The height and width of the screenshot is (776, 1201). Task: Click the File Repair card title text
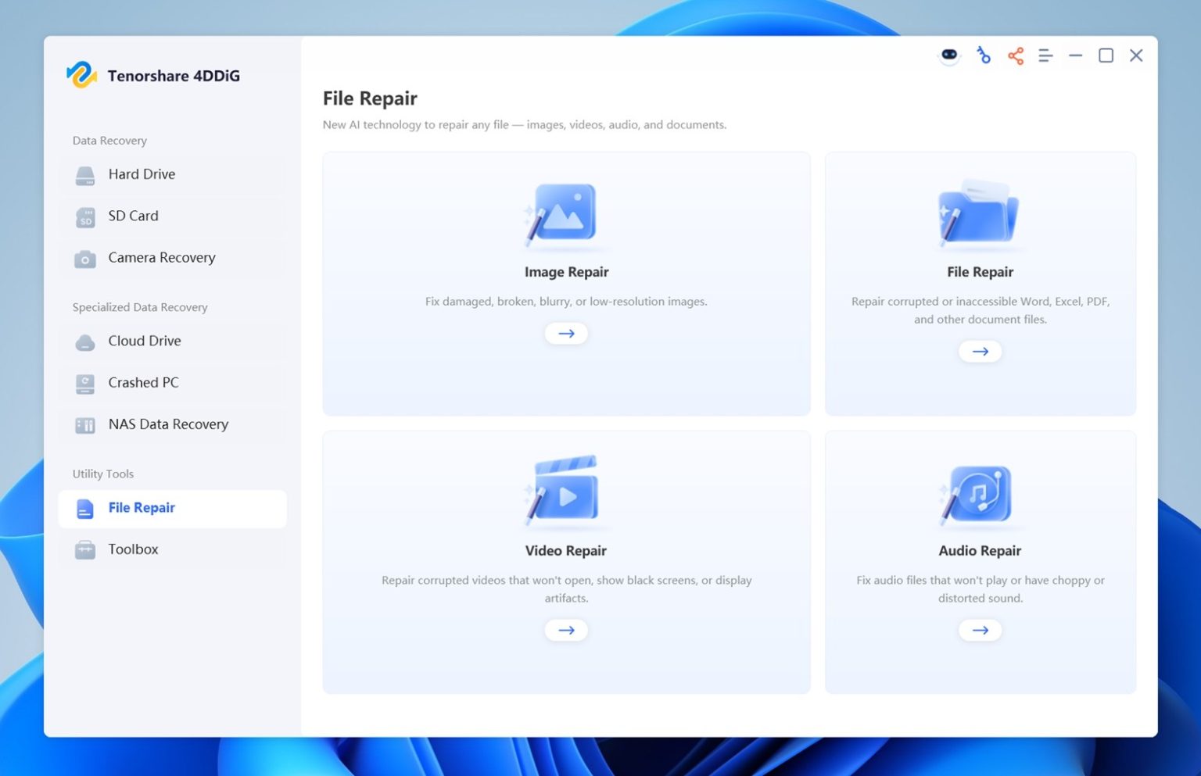(x=980, y=272)
